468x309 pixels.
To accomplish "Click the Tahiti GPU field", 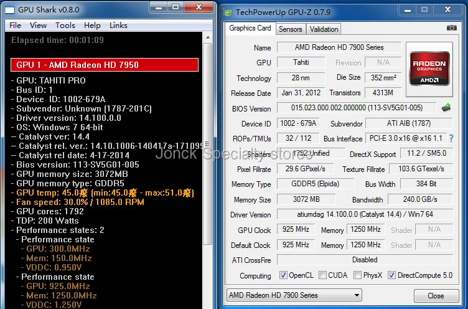I will pyautogui.click(x=301, y=62).
